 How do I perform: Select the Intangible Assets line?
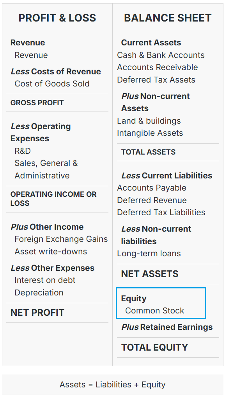[x=150, y=133]
